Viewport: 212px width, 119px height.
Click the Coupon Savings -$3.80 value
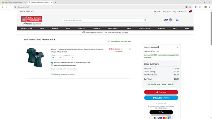tap(176, 72)
